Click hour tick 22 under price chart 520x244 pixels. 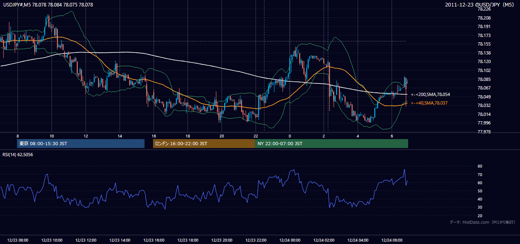coord(256,136)
